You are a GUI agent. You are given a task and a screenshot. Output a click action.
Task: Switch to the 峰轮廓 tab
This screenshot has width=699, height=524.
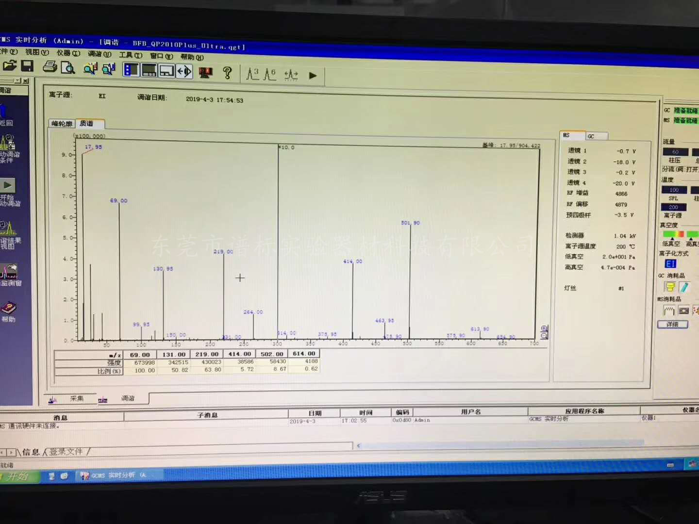pos(62,124)
